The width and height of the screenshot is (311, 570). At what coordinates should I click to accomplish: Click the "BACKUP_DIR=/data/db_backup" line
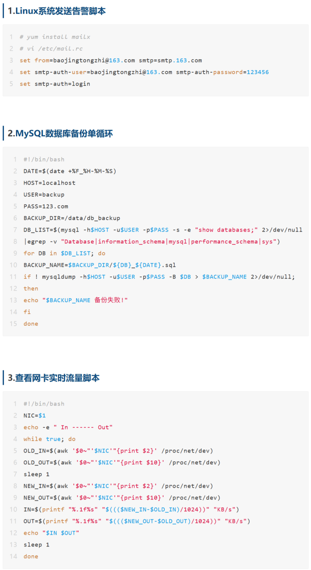(72, 218)
